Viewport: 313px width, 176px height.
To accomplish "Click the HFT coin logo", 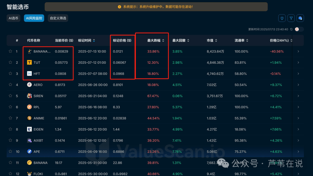I will point(29,74).
